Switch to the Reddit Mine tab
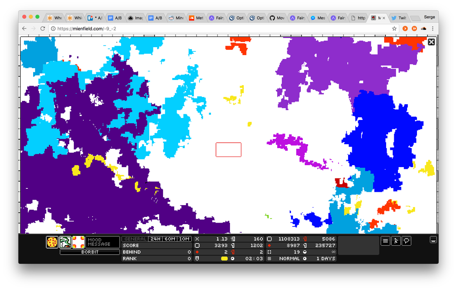 [176, 18]
